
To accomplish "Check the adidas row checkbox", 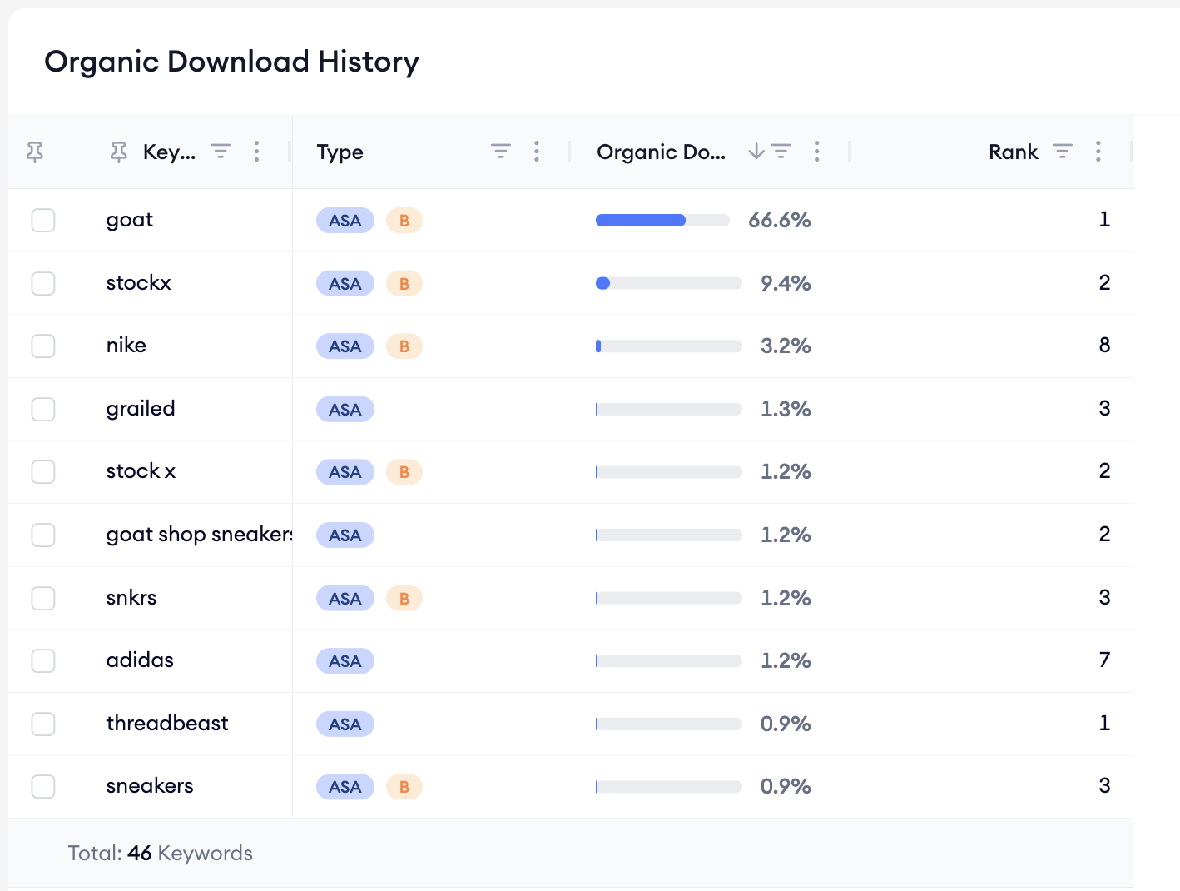I will click(43, 661).
